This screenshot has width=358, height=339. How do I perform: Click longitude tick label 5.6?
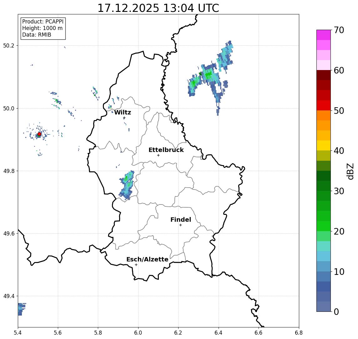(x=58, y=333)
